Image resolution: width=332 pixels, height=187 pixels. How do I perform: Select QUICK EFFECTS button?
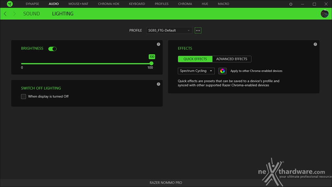pos(195,59)
